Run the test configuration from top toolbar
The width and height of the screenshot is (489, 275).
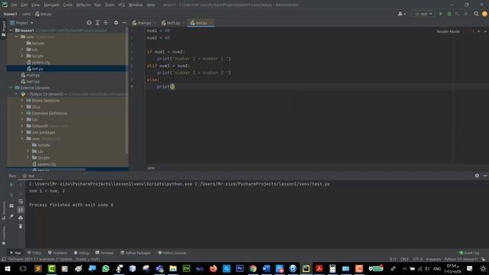coord(441,14)
